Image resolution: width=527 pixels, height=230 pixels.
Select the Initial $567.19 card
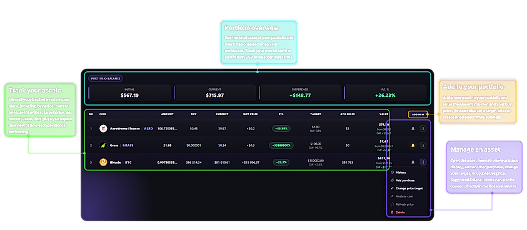(130, 92)
